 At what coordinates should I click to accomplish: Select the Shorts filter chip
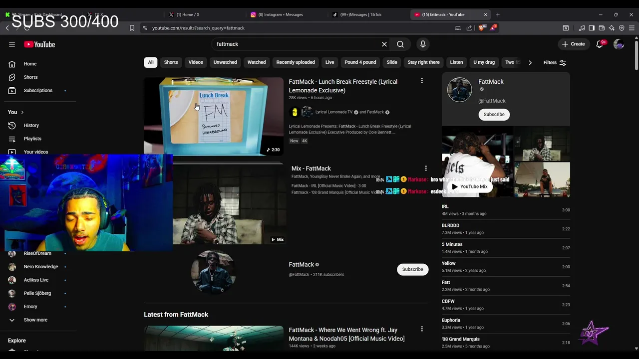pyautogui.click(x=171, y=62)
